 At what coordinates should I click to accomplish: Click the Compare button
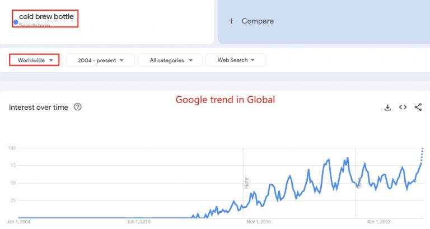[x=251, y=21]
